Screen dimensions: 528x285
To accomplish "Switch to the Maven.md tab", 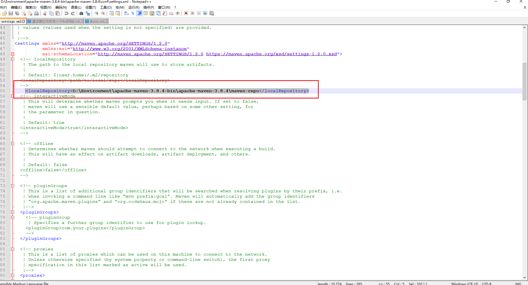I will click(x=96, y=21).
